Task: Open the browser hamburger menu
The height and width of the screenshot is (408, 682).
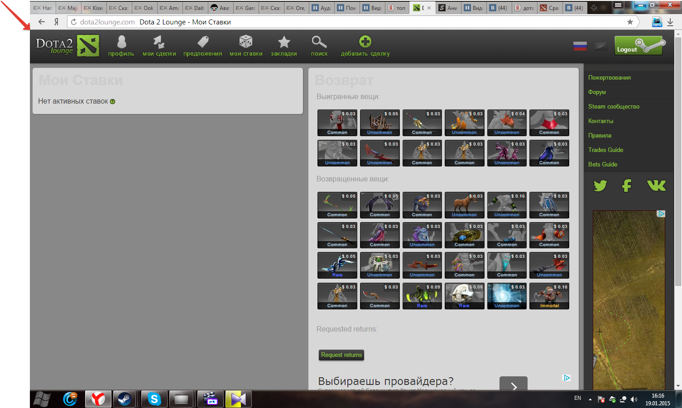Action: (x=618, y=5)
